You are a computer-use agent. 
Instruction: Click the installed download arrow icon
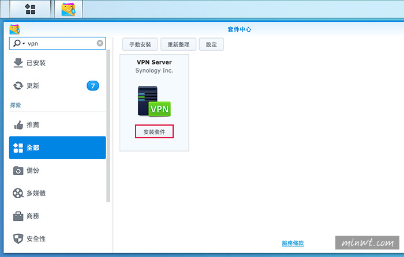click(18, 63)
